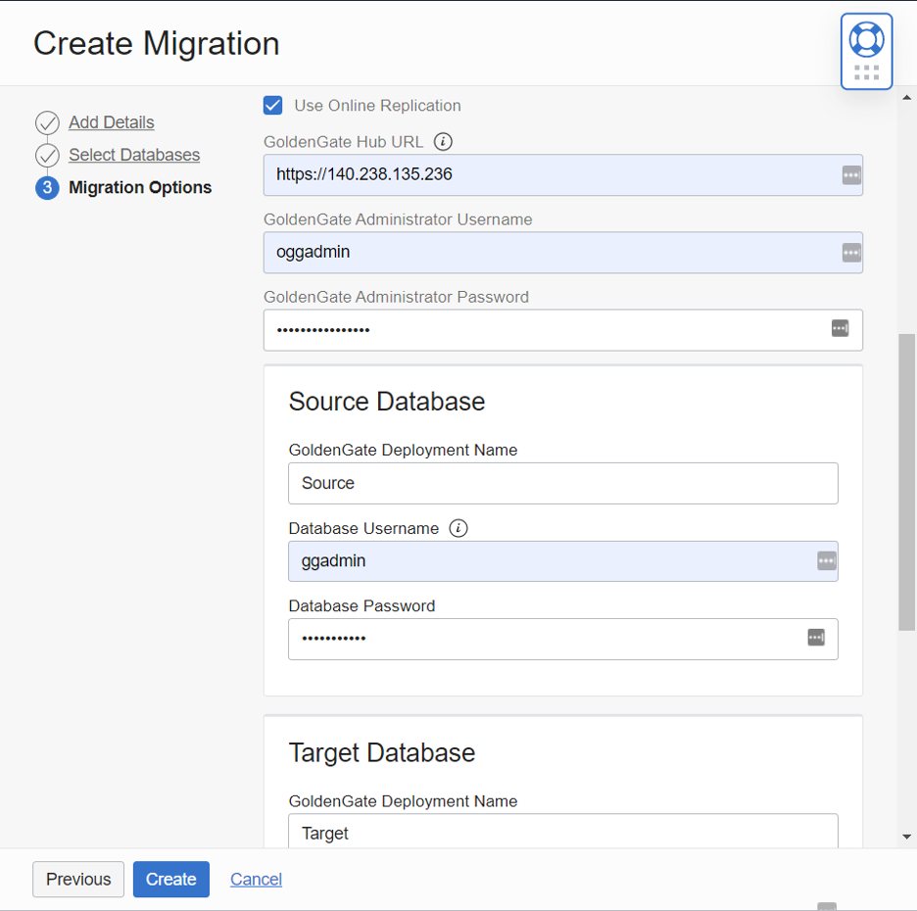This screenshot has width=917, height=911.
Task: Select the Migration Options step label
Action: pyautogui.click(x=140, y=187)
